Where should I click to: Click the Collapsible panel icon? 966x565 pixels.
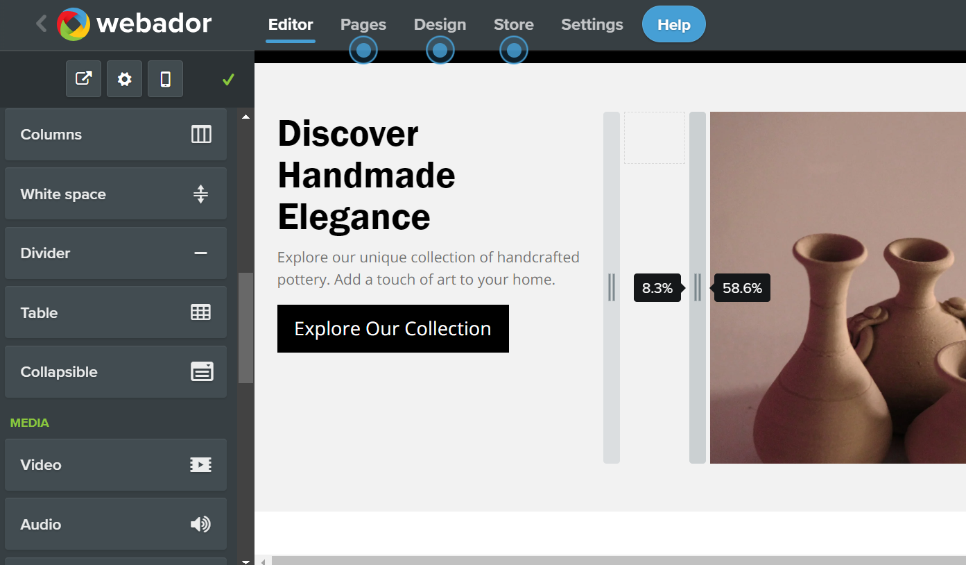pos(202,372)
